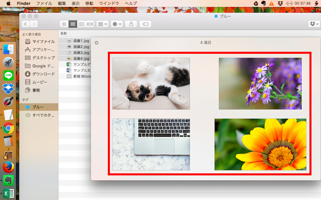Open Launchpad rocket icon in the Dock
Screen dimensions: 321x200
(x=9, y=62)
